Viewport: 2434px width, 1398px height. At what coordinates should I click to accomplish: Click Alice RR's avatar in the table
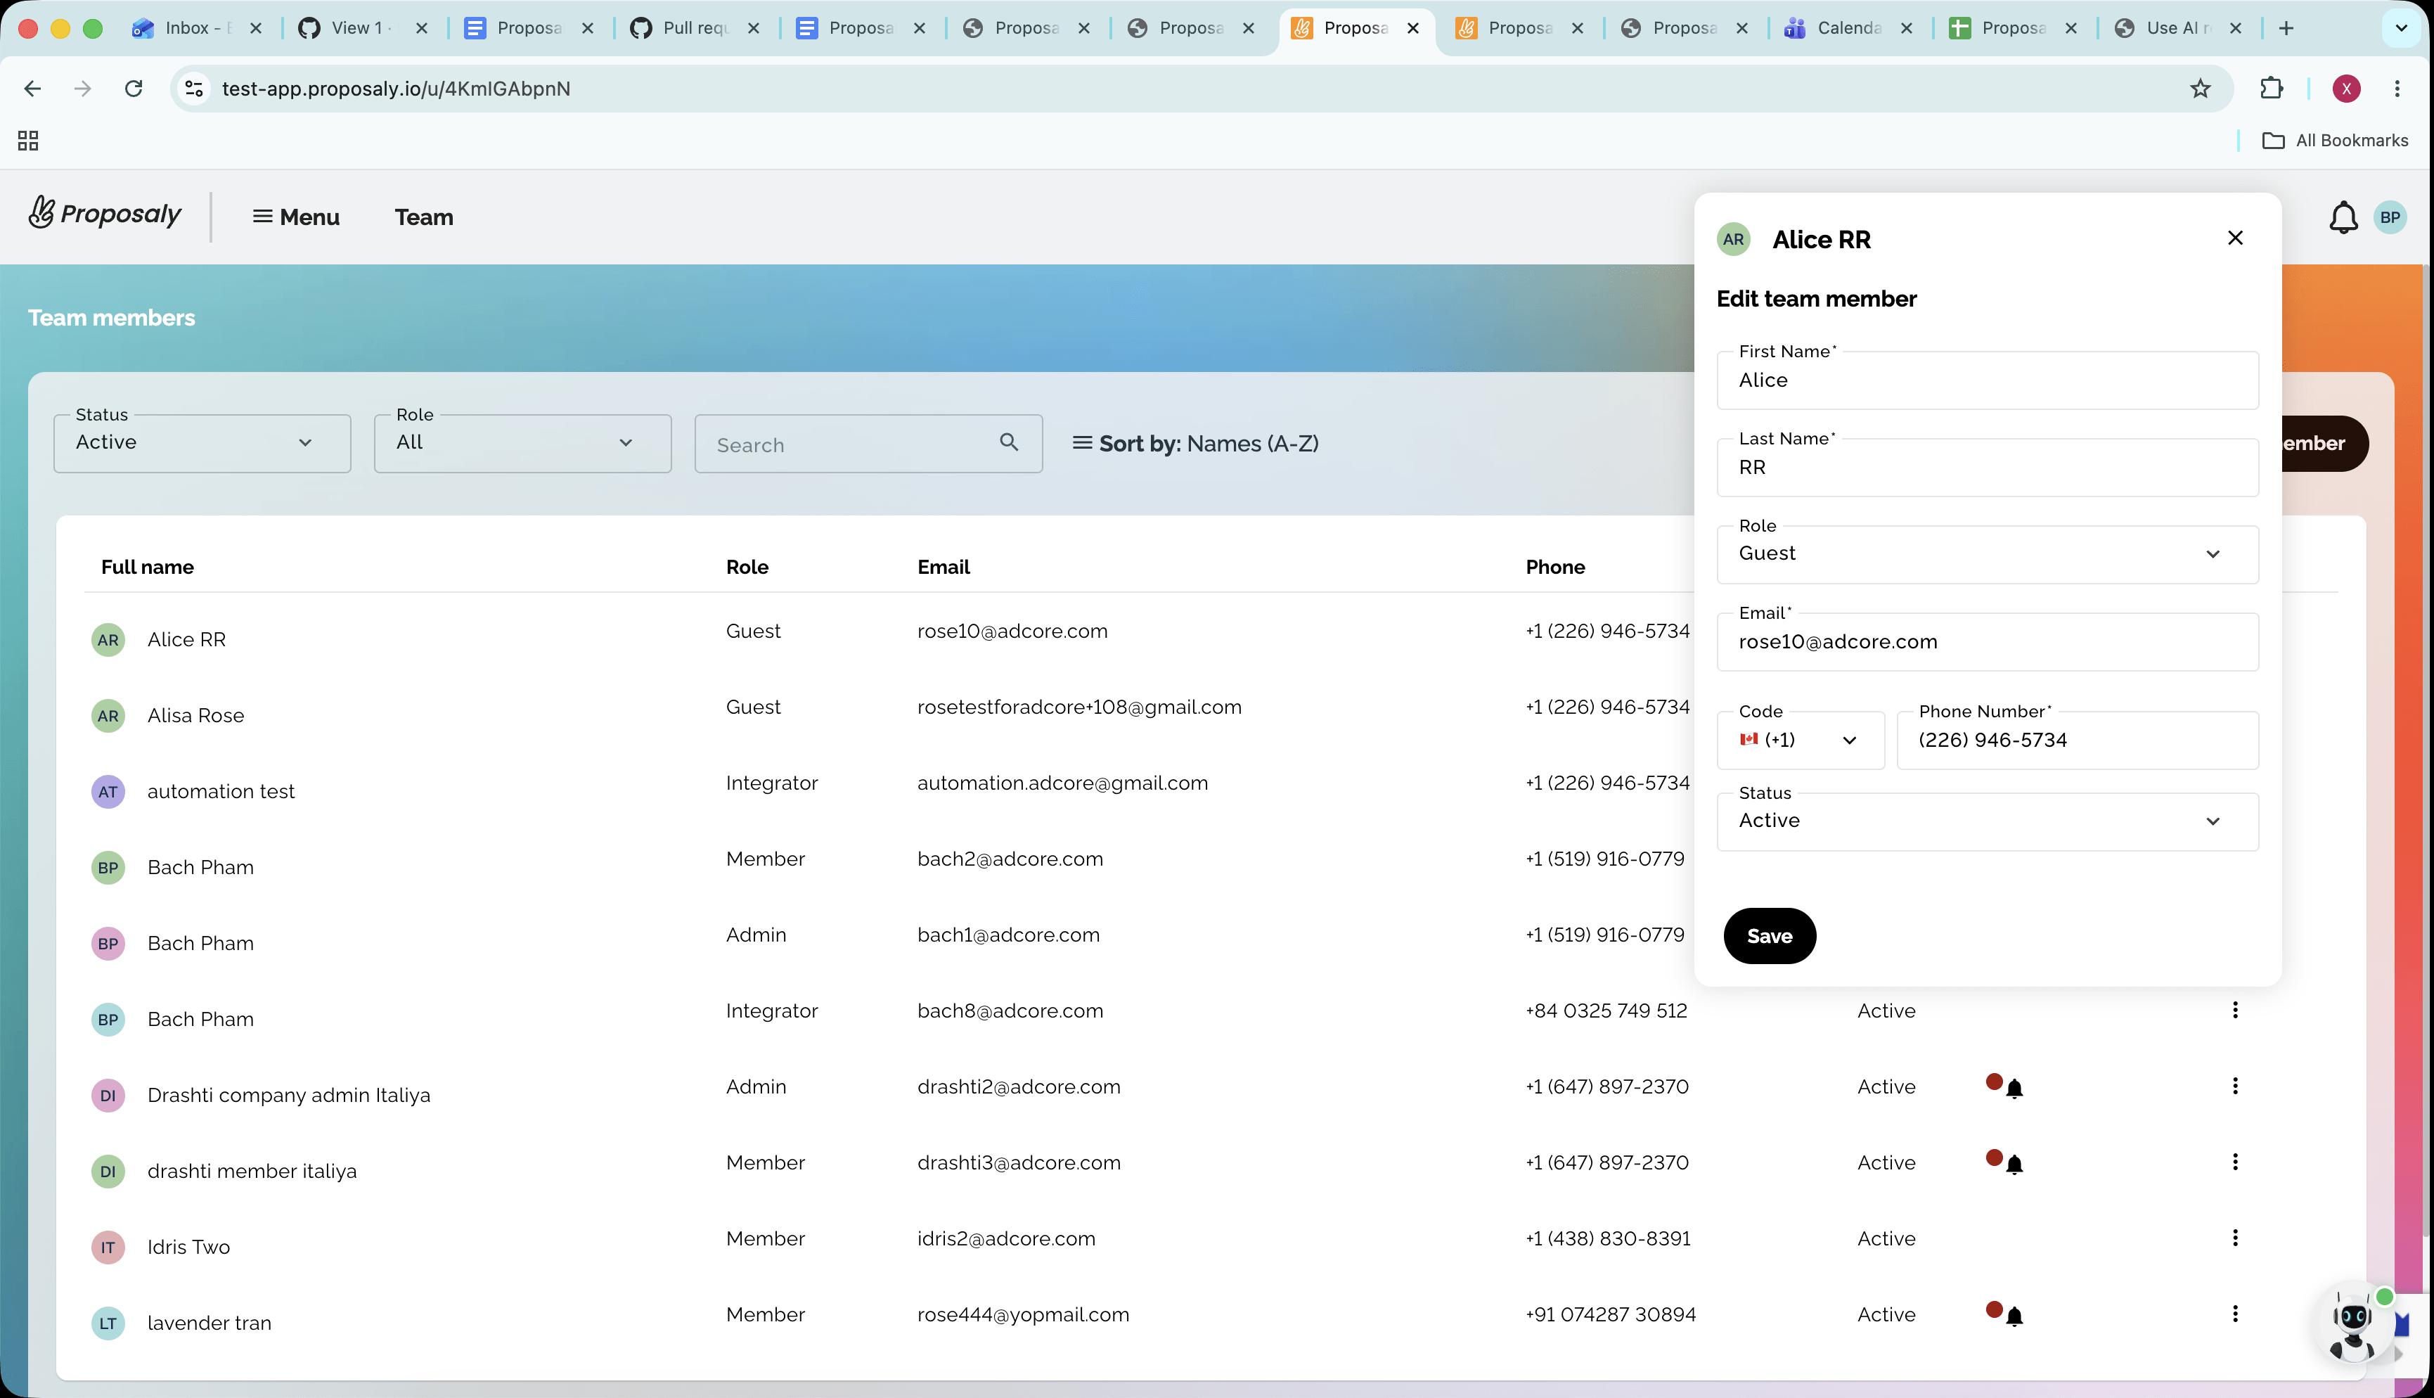(x=108, y=641)
